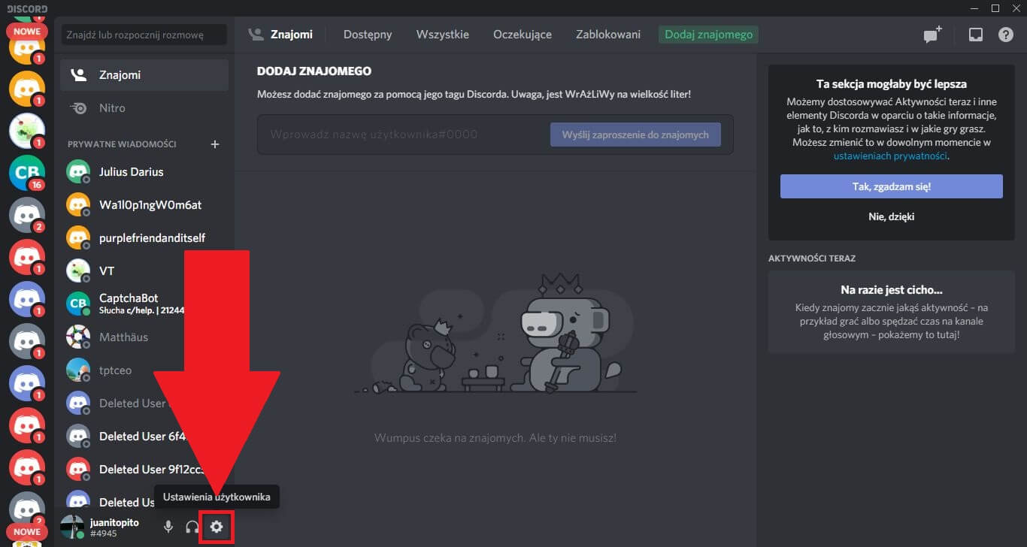Switch to the Oczekujące tab
The width and height of the screenshot is (1027, 547).
click(x=523, y=35)
